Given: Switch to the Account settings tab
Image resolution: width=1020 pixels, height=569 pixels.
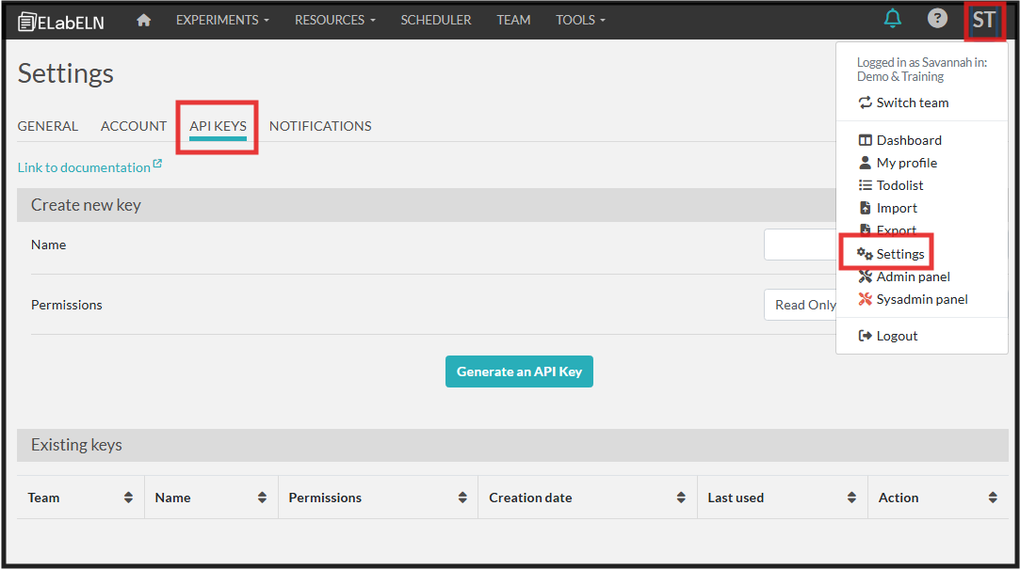Looking at the screenshot, I should (134, 126).
